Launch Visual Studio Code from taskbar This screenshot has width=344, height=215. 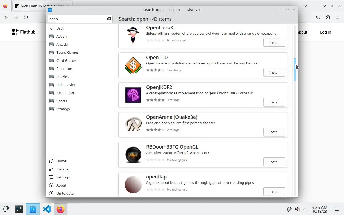click(47, 209)
